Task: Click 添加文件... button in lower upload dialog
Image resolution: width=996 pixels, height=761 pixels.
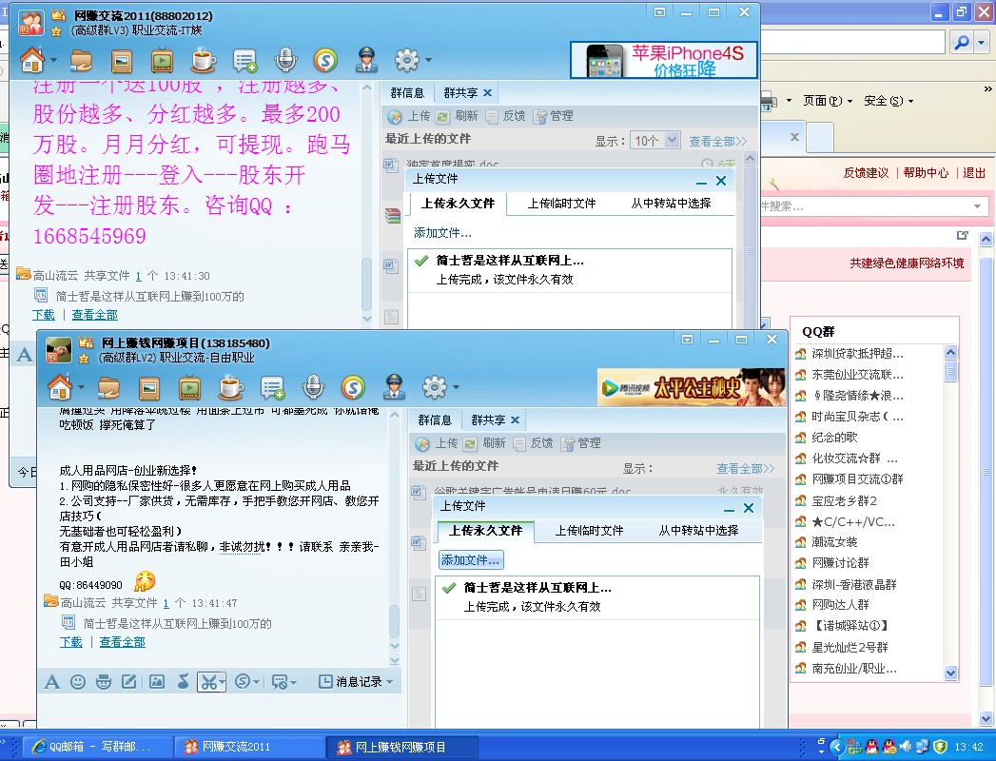Action: (471, 560)
